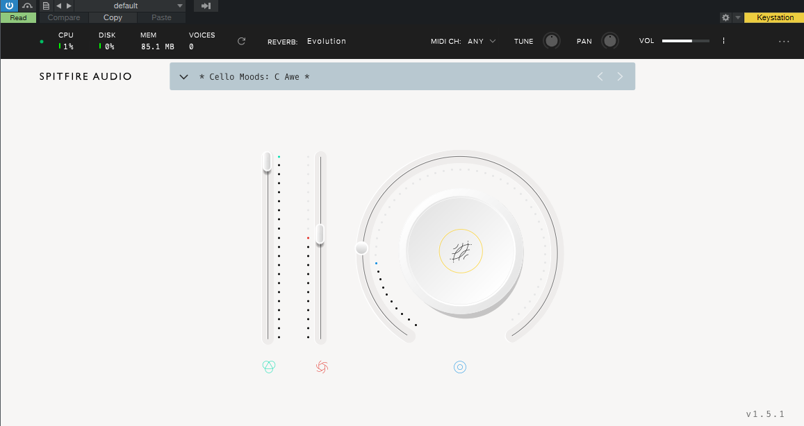804x426 pixels.
Task: Open dropdown arrow beside gear icon
Action: [738, 17]
